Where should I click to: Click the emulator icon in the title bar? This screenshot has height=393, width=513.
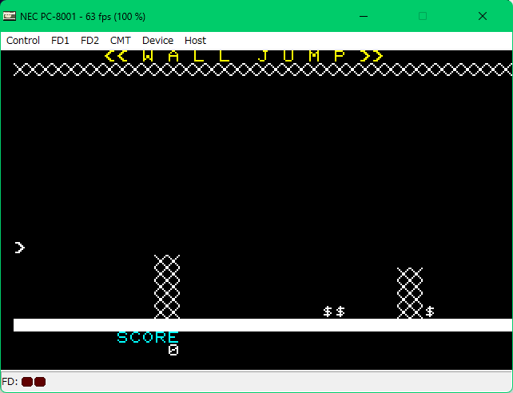coord(10,16)
